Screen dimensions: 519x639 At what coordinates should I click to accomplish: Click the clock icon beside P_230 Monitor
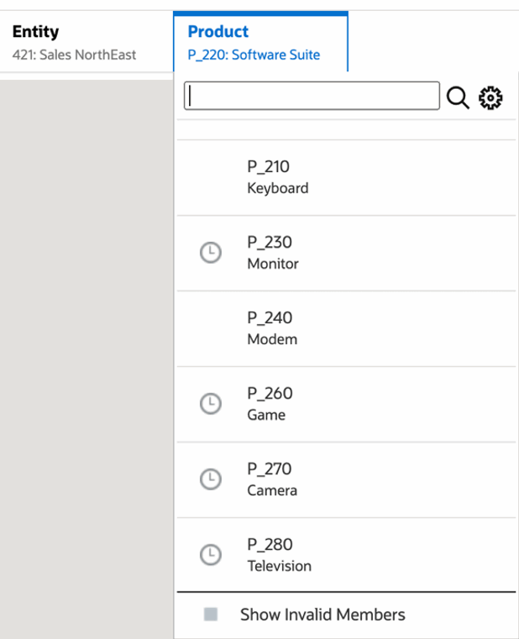(211, 253)
